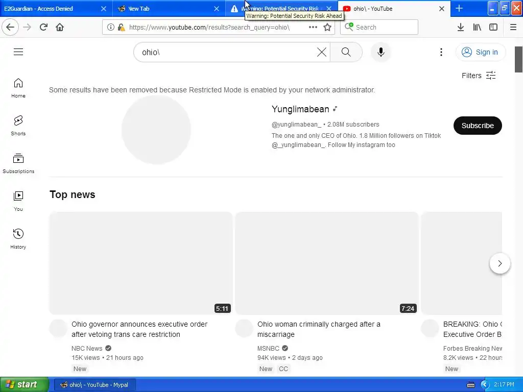523x392 pixels.
Task: Close the New Tab tab
Action: [217, 9]
